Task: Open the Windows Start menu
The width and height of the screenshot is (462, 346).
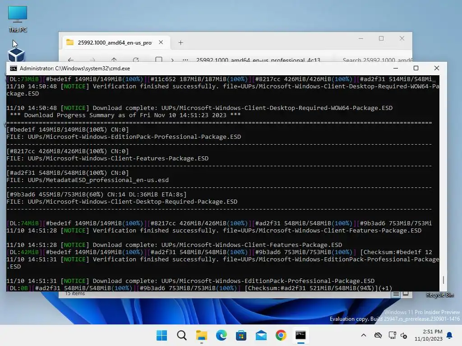Action: 162,335
